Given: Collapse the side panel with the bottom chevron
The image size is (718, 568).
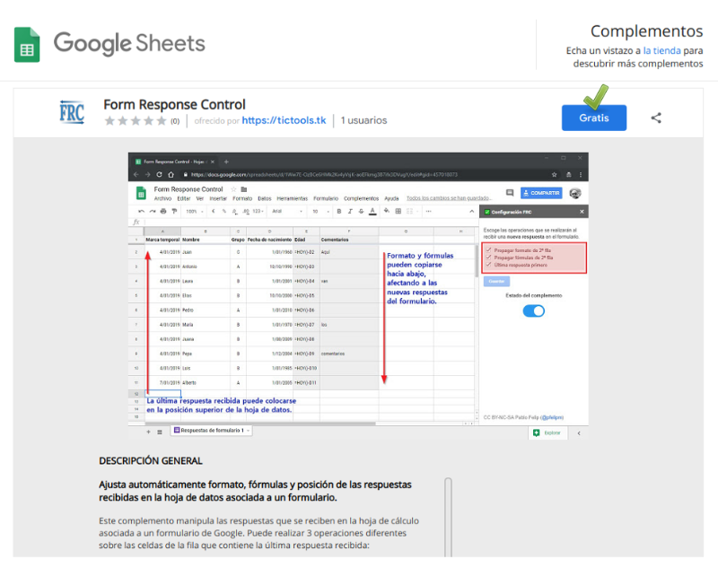Looking at the screenshot, I should pyautogui.click(x=579, y=433).
